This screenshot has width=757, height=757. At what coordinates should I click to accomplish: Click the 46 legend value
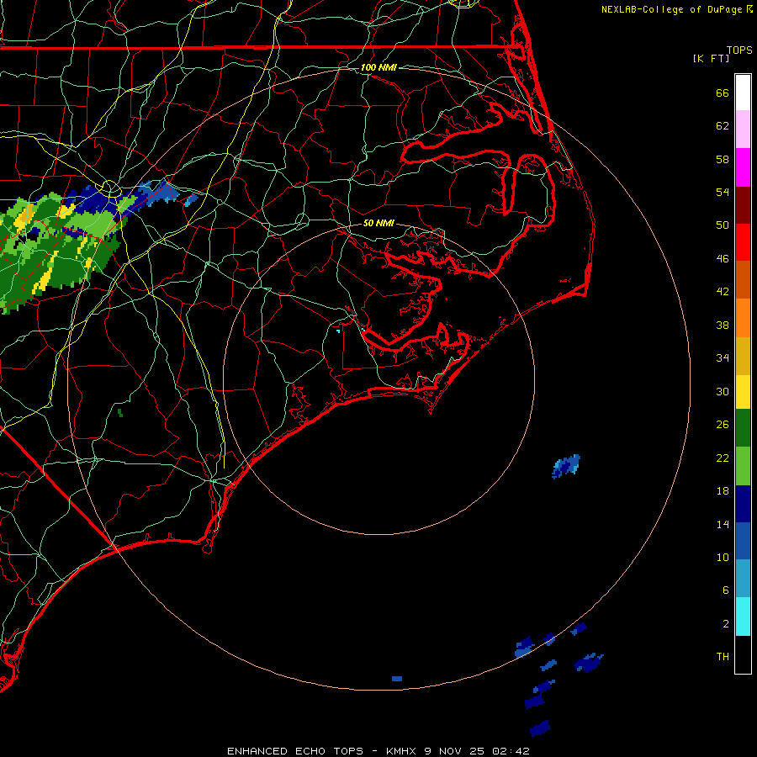[723, 259]
